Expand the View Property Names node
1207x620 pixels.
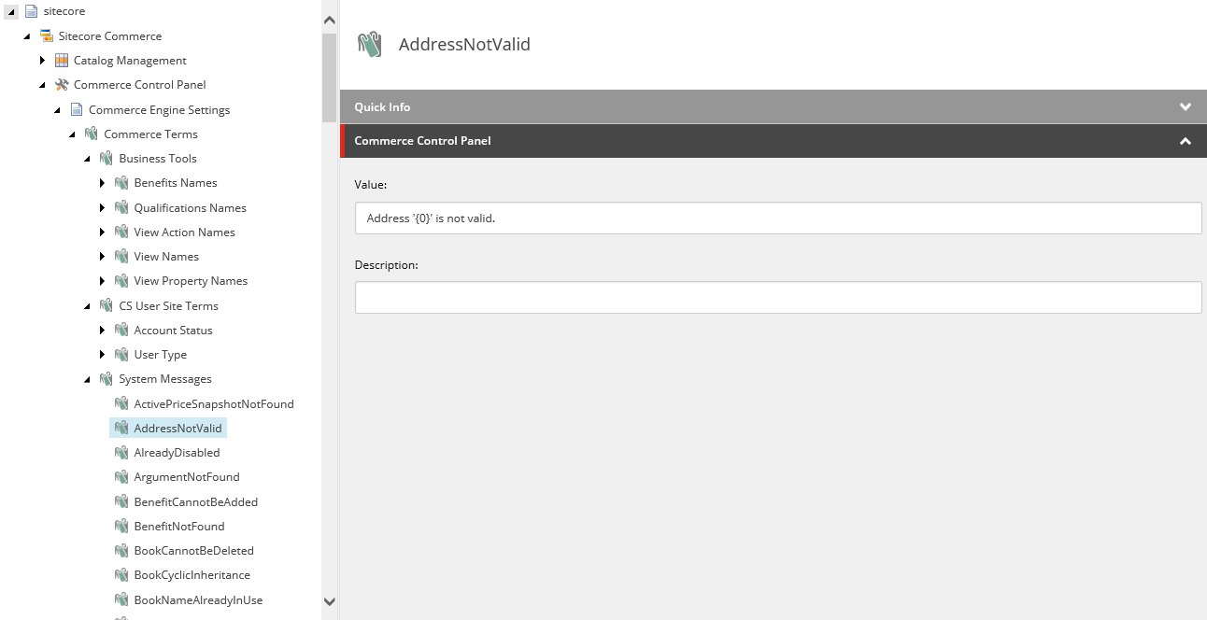click(x=102, y=280)
